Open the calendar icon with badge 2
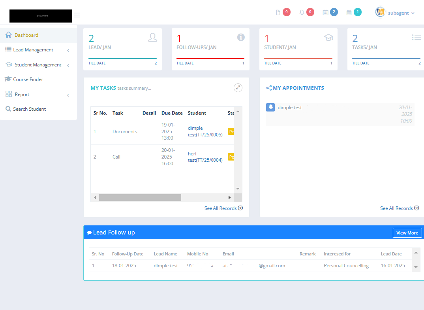The width and height of the screenshot is (424, 310). tap(326, 12)
